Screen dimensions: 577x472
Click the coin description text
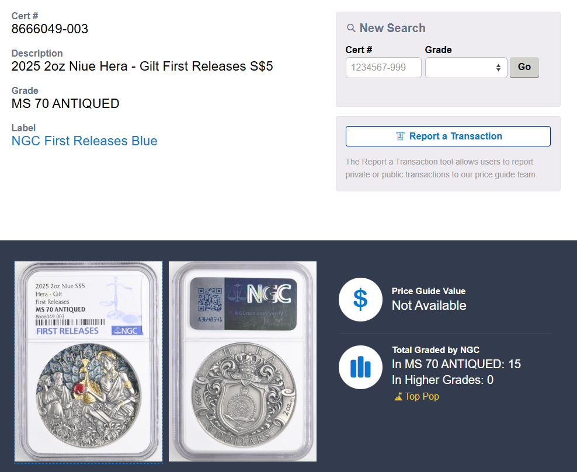142,66
